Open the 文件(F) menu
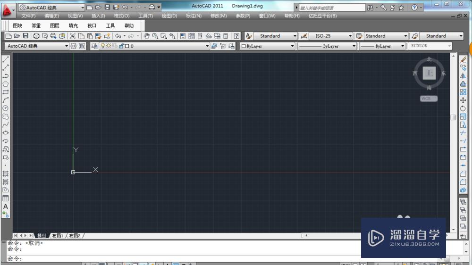Image resolution: width=472 pixels, height=265 pixels. [28, 16]
